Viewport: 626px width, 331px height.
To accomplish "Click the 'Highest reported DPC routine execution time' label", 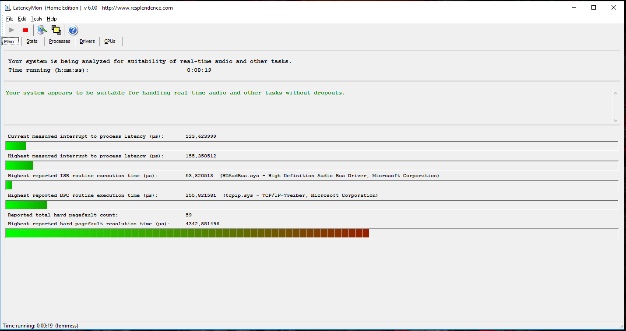I will pyautogui.click(x=83, y=195).
